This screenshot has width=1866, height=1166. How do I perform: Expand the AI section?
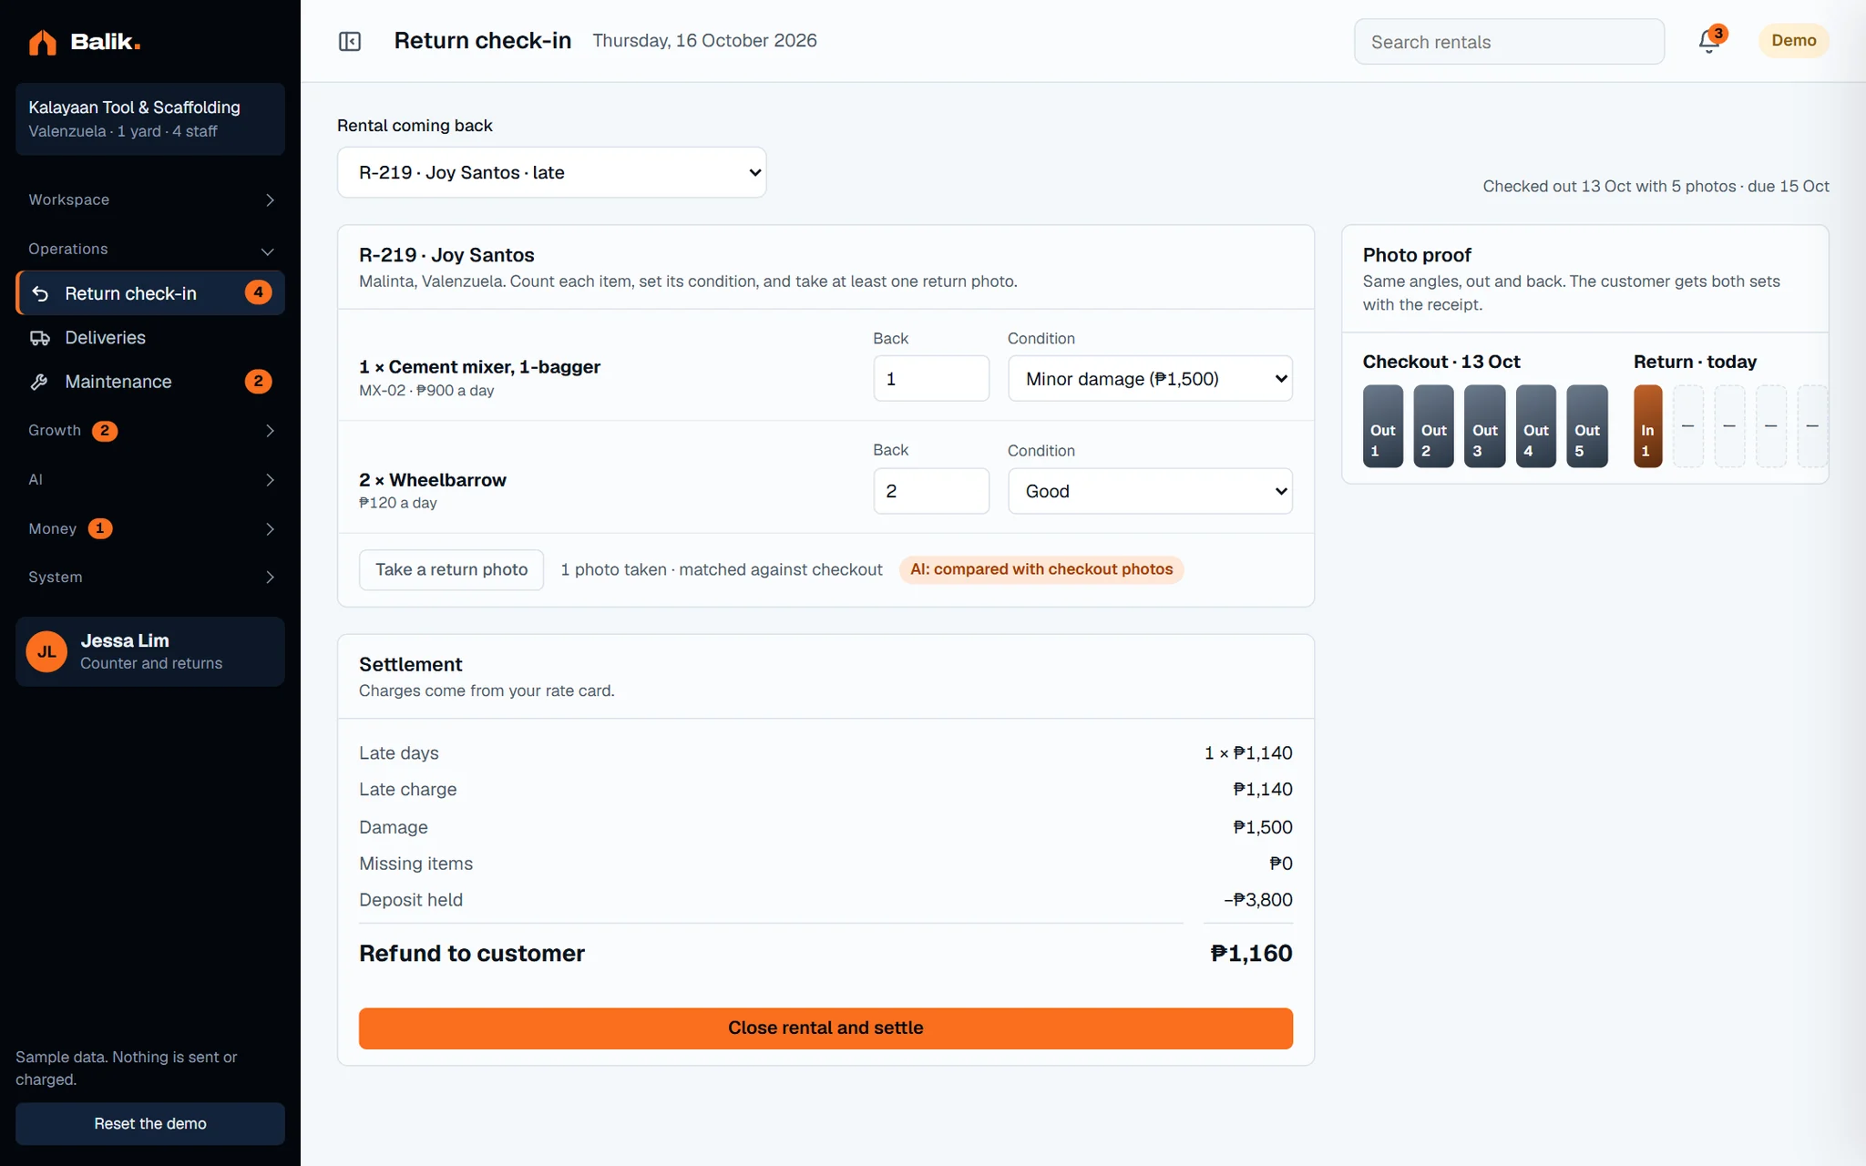(150, 479)
